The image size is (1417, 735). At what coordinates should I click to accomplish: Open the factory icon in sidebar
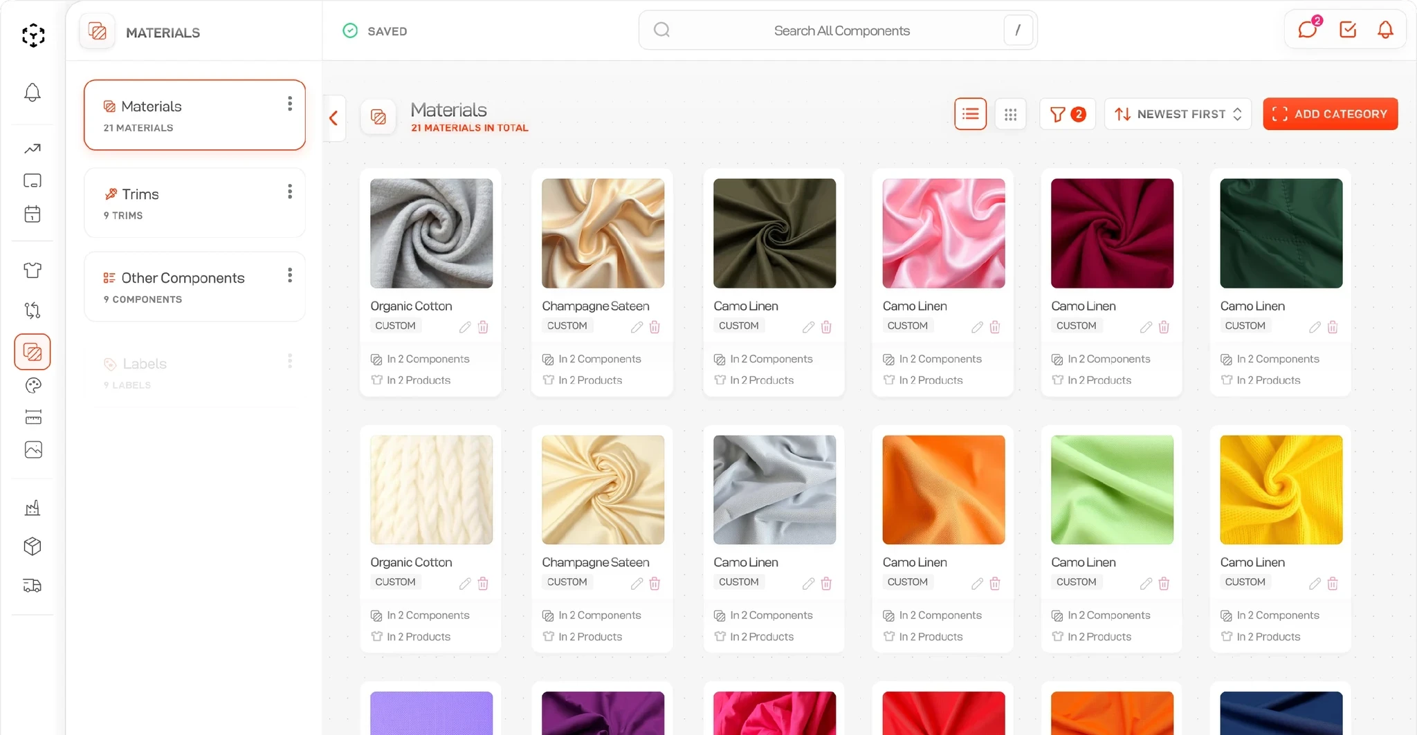click(x=33, y=508)
